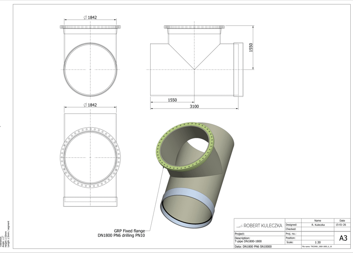
Task: Click the 'A3' sheet size marker
Action: [x=343, y=238]
